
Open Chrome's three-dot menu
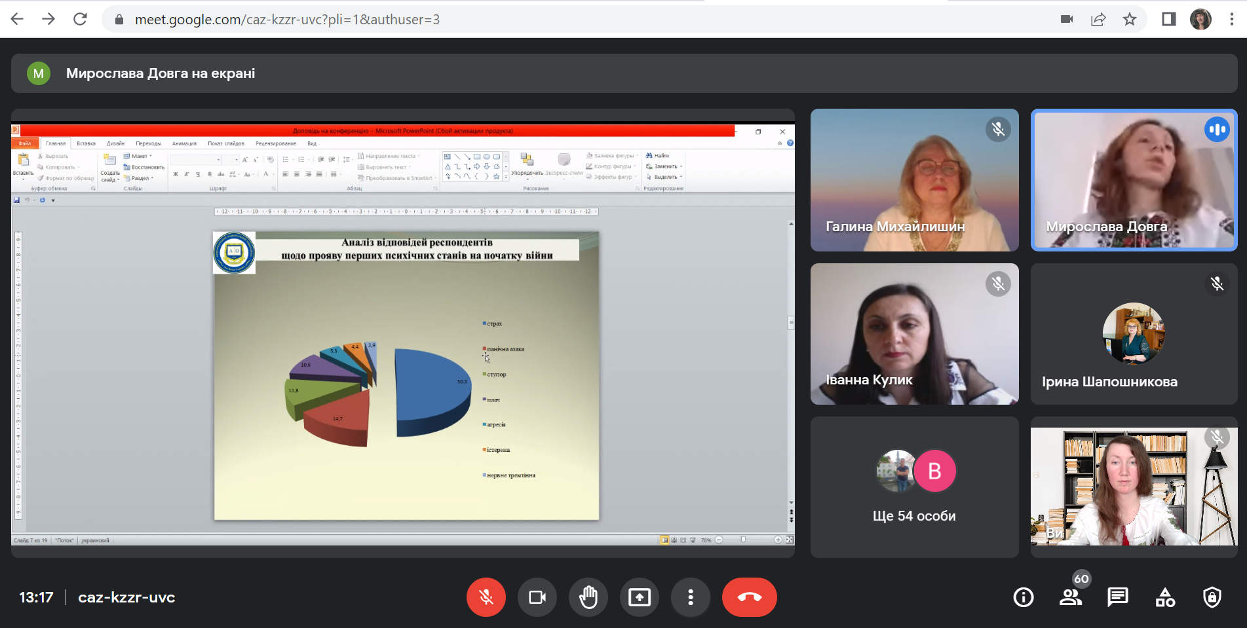(1231, 20)
